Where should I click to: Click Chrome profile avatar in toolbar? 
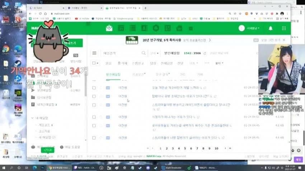pos(282,14)
